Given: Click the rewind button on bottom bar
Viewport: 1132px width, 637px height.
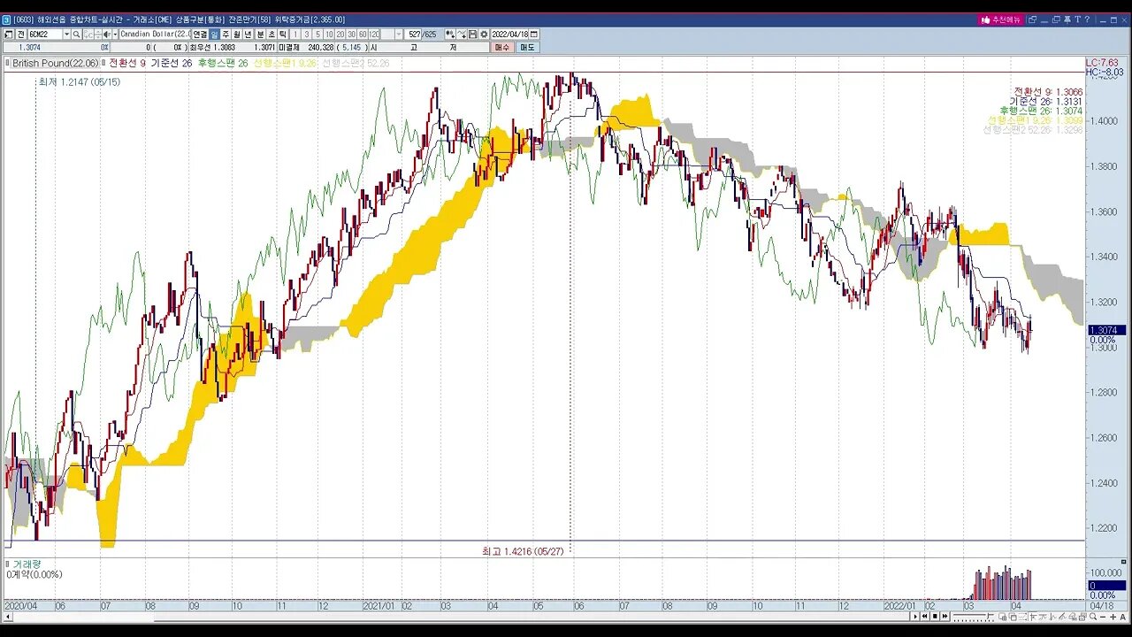Looking at the screenshot, I should click(x=924, y=616).
